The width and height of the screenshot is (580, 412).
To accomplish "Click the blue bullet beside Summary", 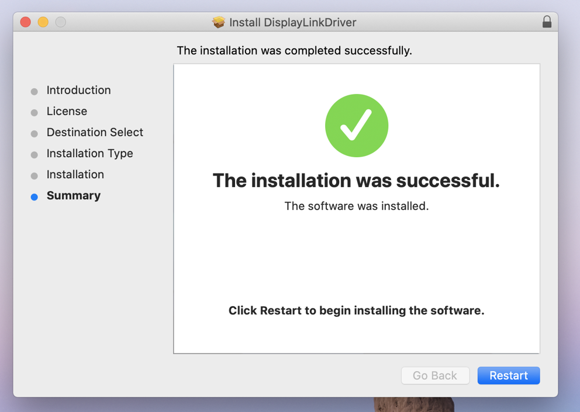I will click(x=34, y=197).
